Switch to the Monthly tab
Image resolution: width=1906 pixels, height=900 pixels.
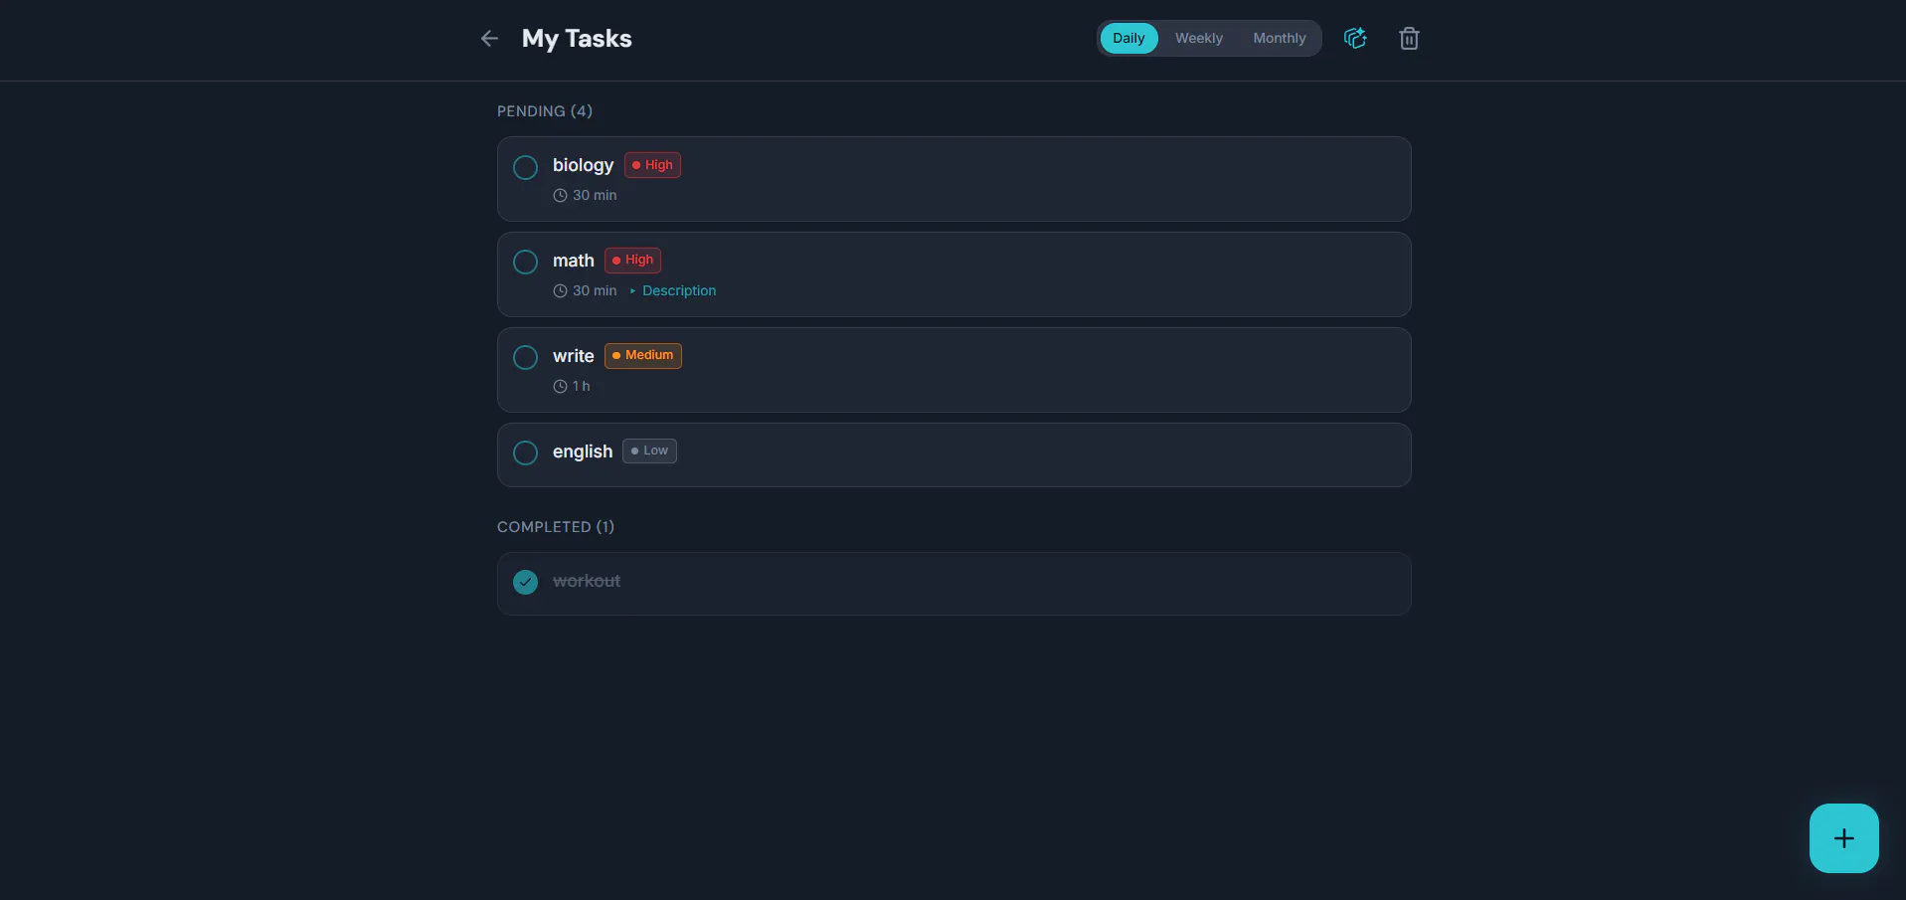pyautogui.click(x=1279, y=39)
